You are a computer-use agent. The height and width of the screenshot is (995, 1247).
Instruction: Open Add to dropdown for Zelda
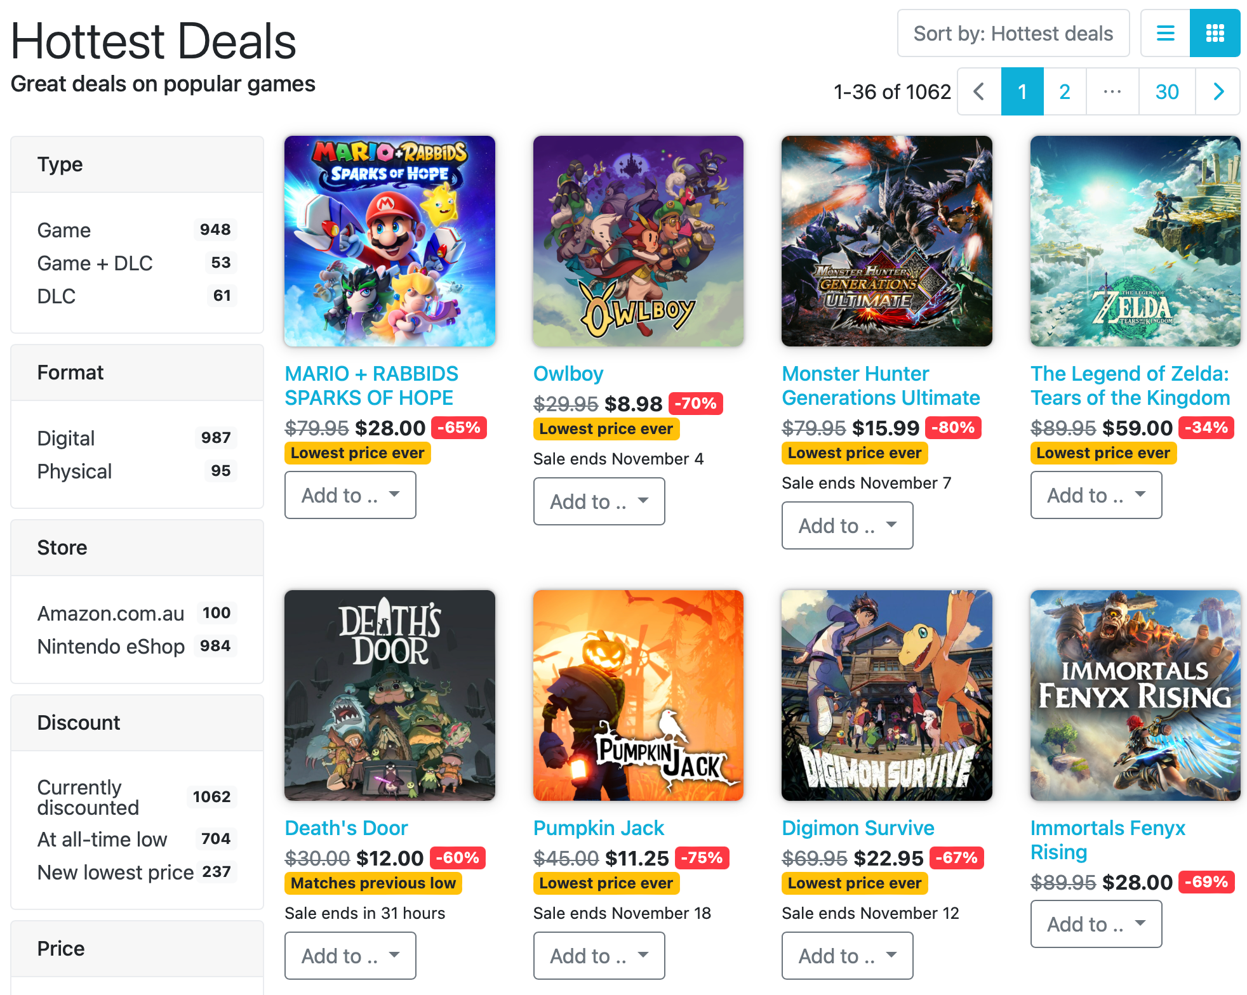pos(1096,495)
